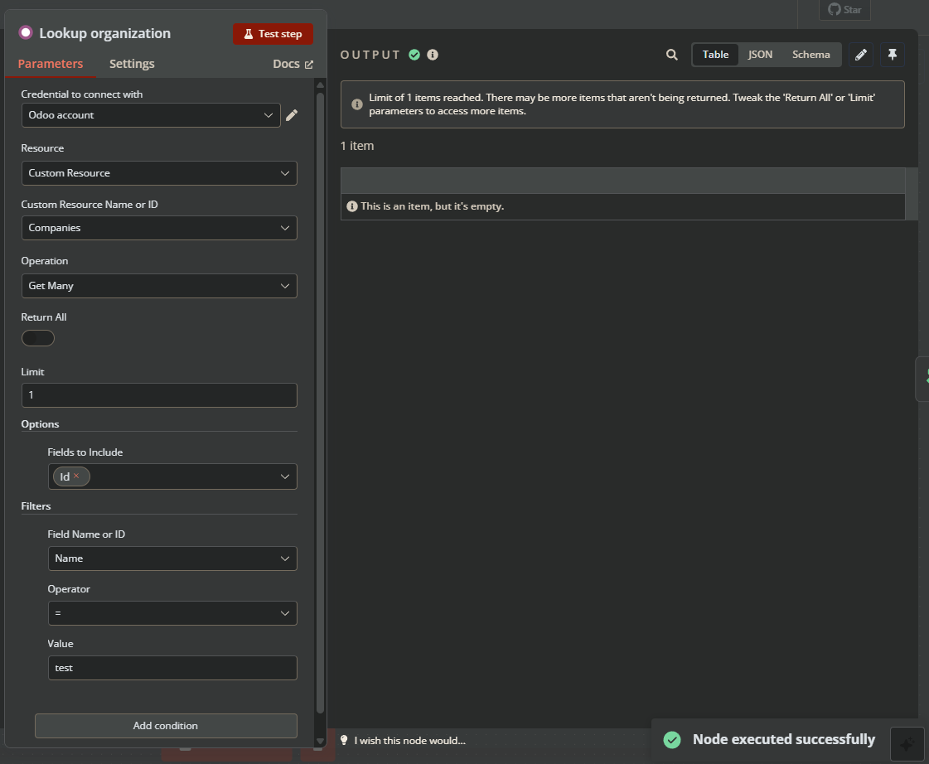Click the success toast checkmark icon
The width and height of the screenshot is (929, 764).
[x=672, y=740]
